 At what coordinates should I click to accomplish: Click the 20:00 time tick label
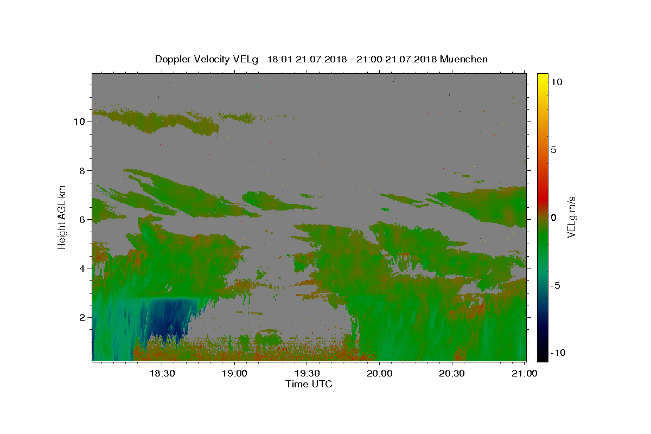point(379,373)
